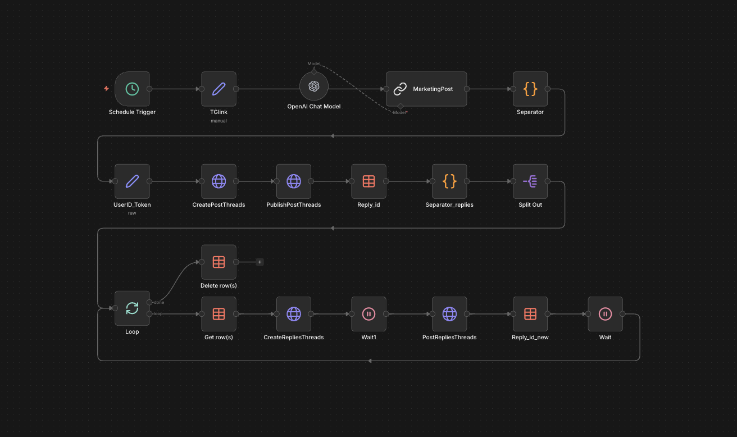Open the TGlink pencil node
This screenshot has width=737, height=437.
tap(219, 89)
